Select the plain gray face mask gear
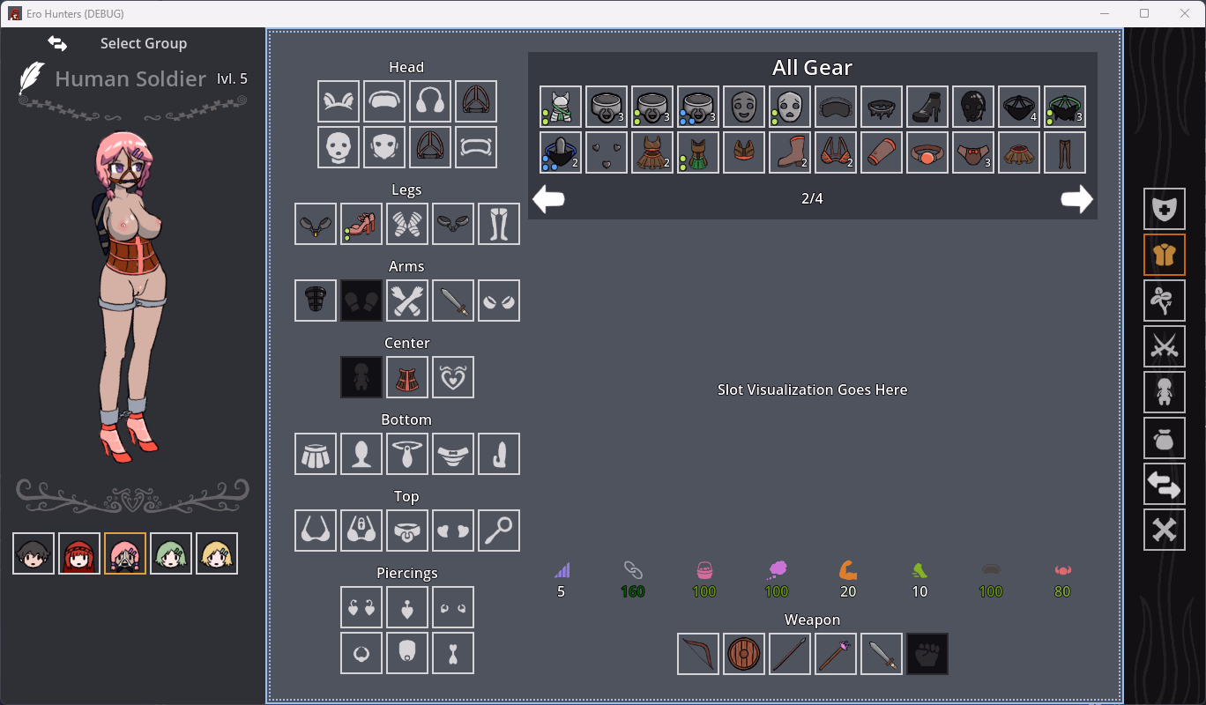 744,107
